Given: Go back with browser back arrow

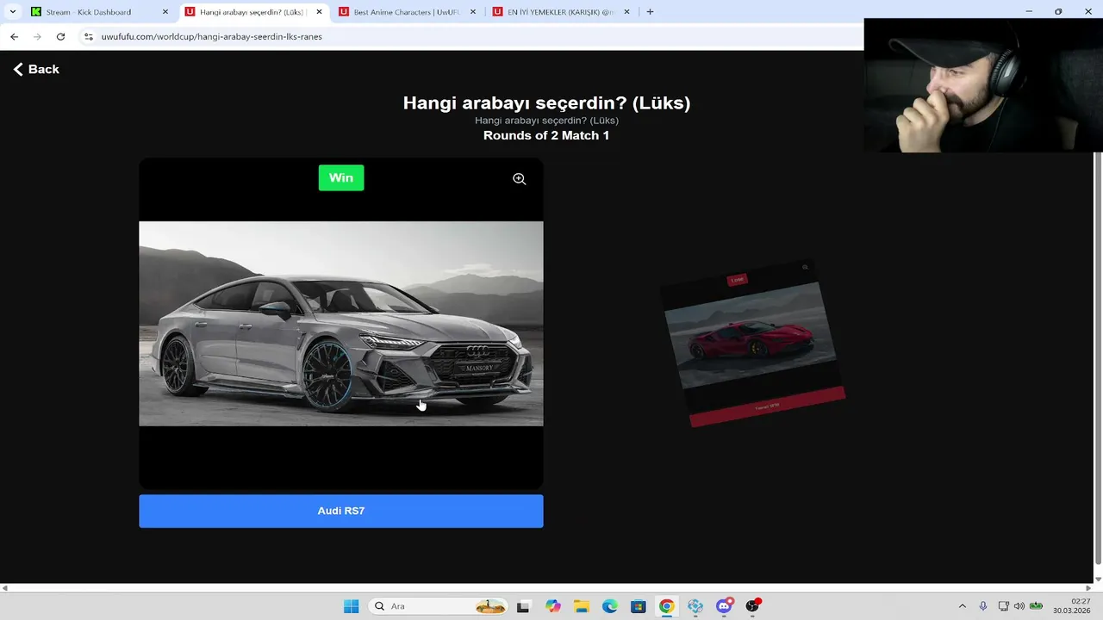Looking at the screenshot, I should (x=14, y=37).
